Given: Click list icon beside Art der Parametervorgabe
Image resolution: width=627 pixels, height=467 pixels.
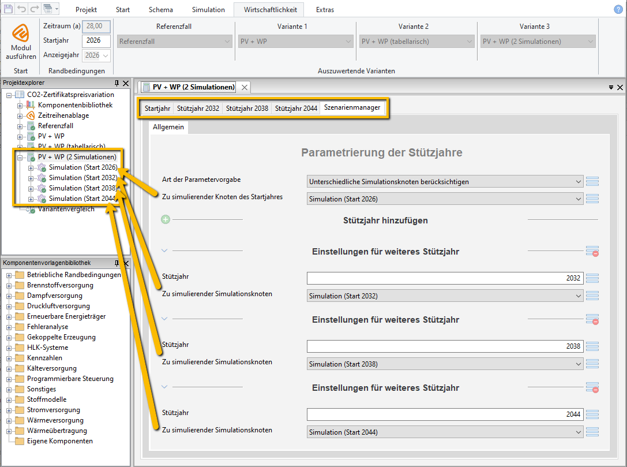Looking at the screenshot, I should click(592, 181).
